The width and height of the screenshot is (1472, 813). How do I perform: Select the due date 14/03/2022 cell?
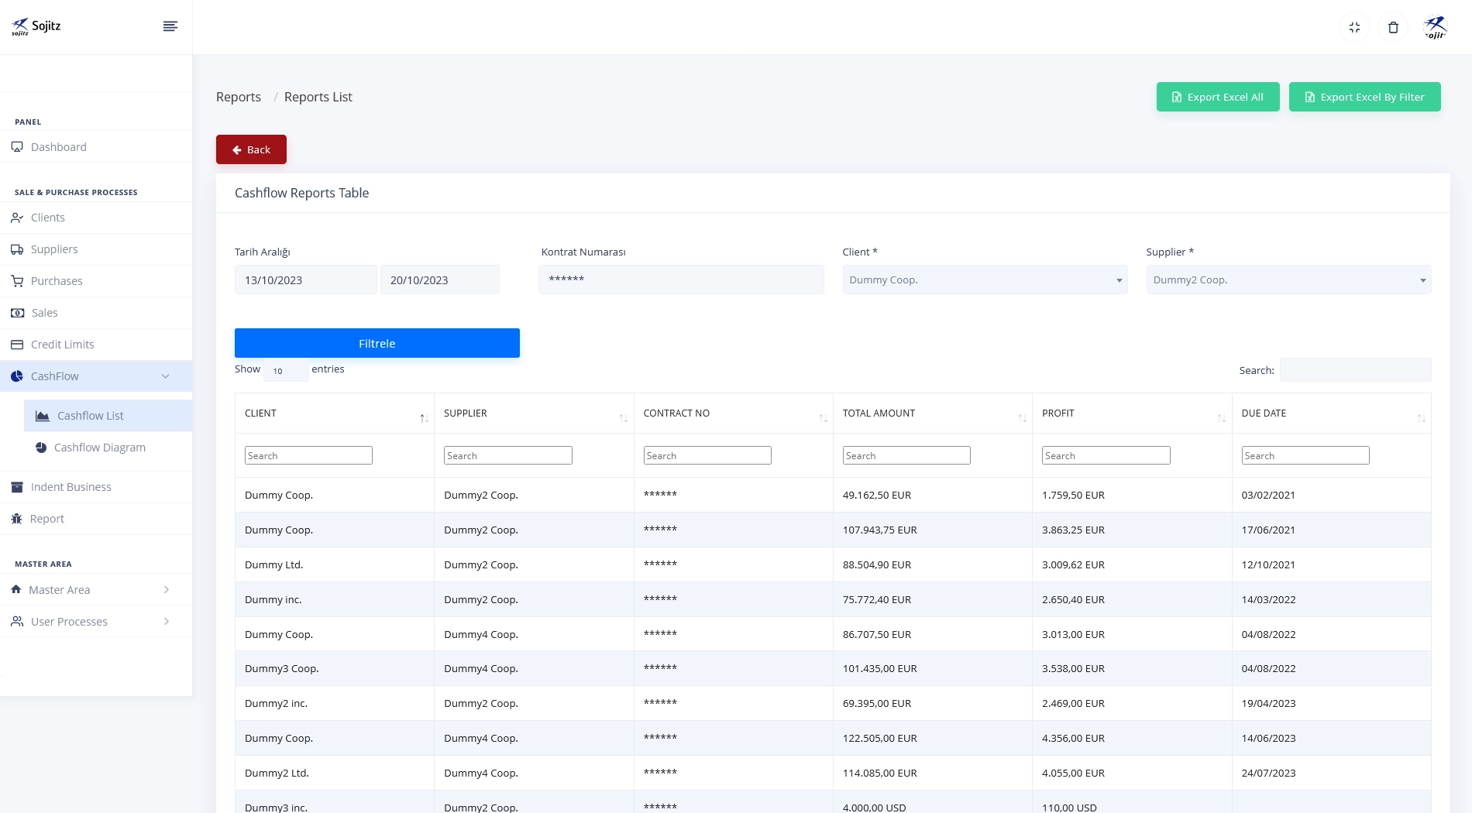click(x=1331, y=599)
